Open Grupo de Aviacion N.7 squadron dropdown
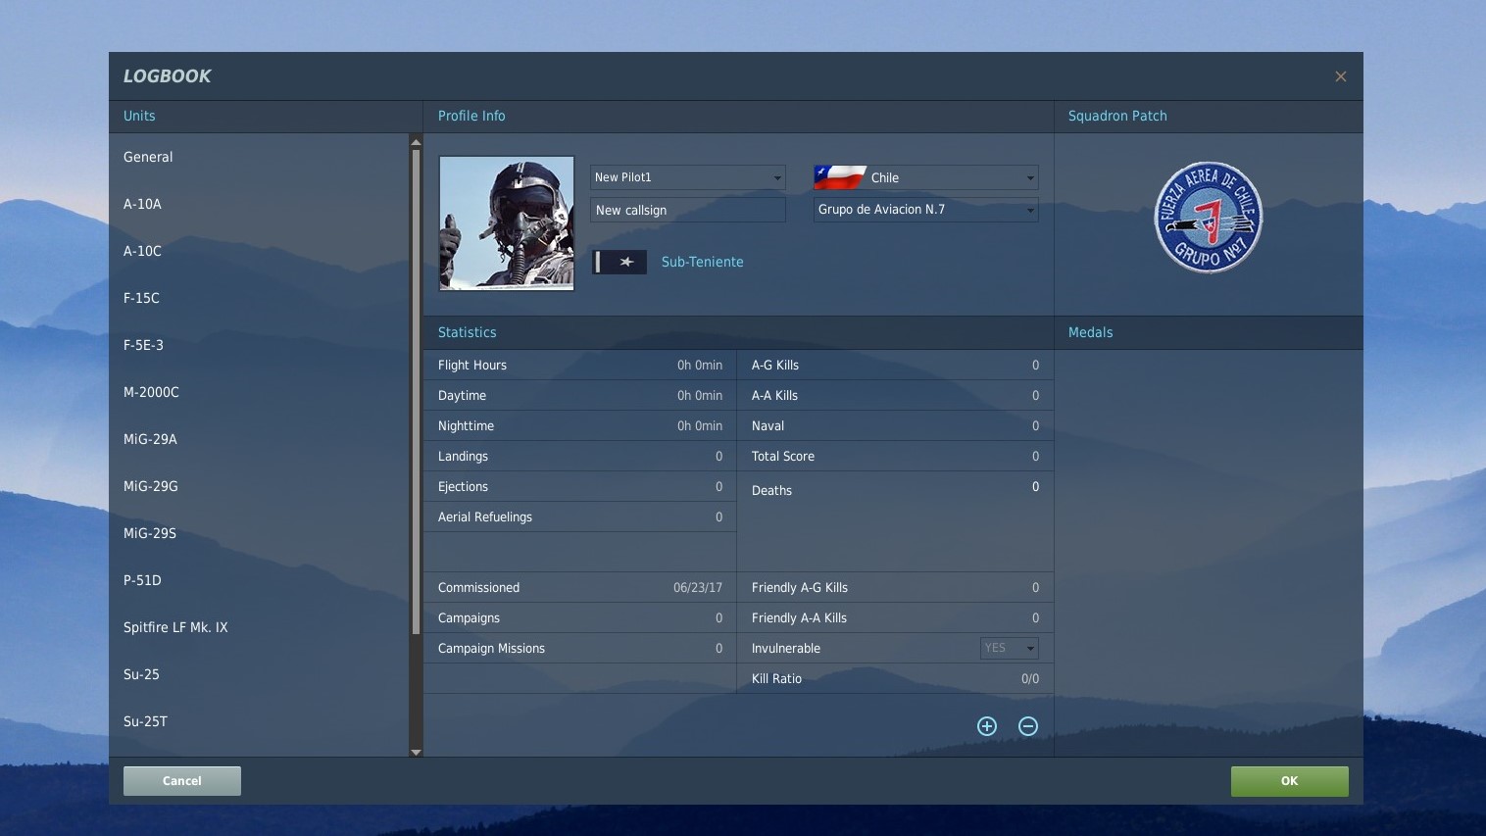 point(1029,210)
